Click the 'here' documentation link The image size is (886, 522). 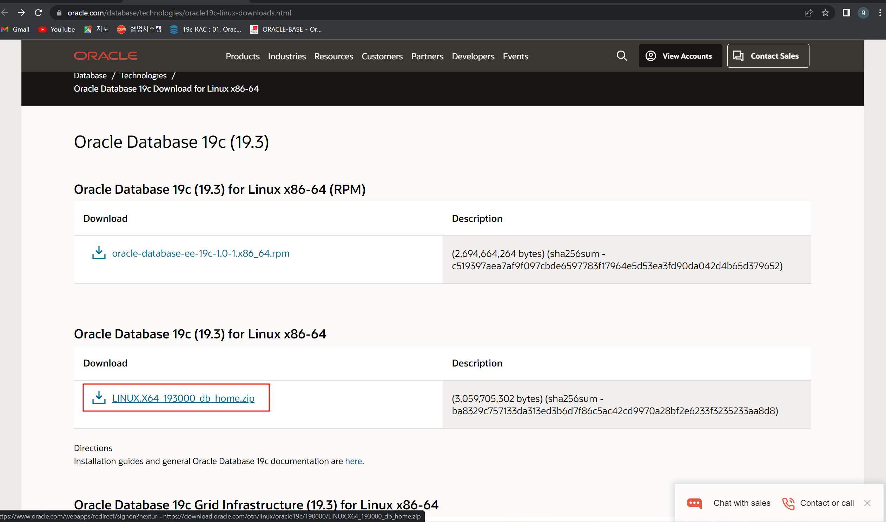353,461
